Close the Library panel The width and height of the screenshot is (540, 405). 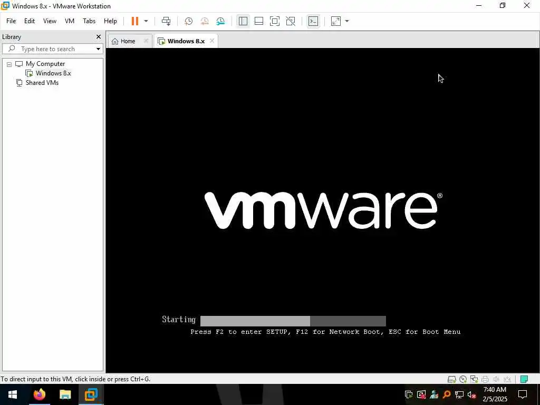tap(99, 36)
